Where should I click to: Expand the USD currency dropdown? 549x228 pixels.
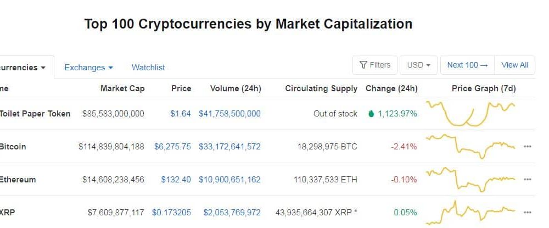click(418, 65)
